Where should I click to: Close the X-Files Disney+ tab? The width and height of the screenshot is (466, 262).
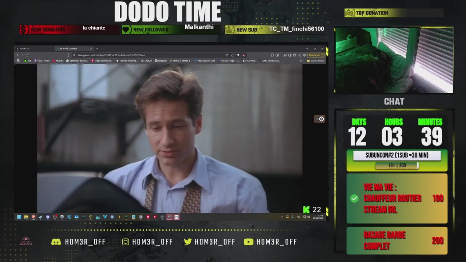coord(91,48)
